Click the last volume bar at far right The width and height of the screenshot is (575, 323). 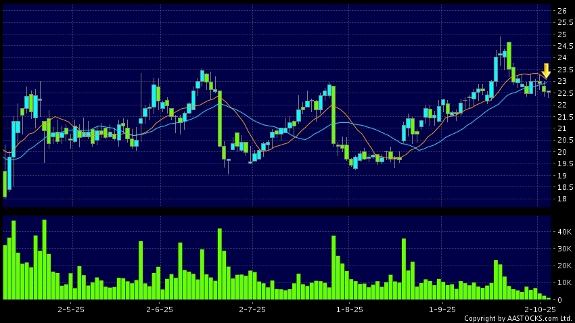(x=549, y=298)
